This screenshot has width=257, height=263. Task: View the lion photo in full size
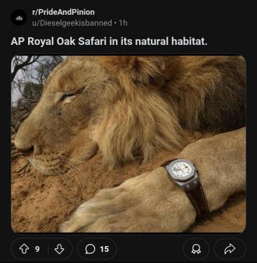coord(128,144)
